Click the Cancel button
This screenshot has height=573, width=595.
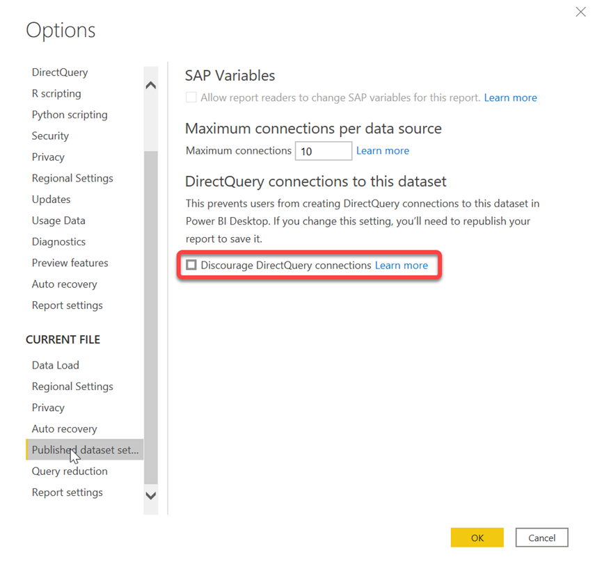(x=541, y=538)
